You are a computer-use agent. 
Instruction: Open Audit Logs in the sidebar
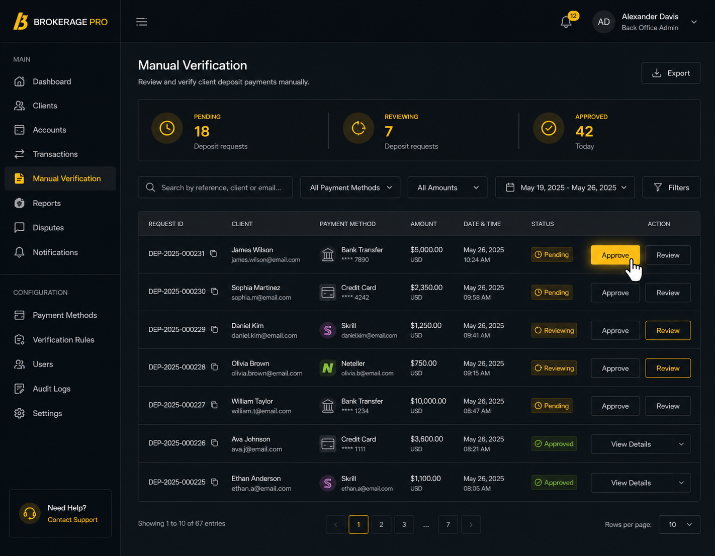click(x=60, y=389)
